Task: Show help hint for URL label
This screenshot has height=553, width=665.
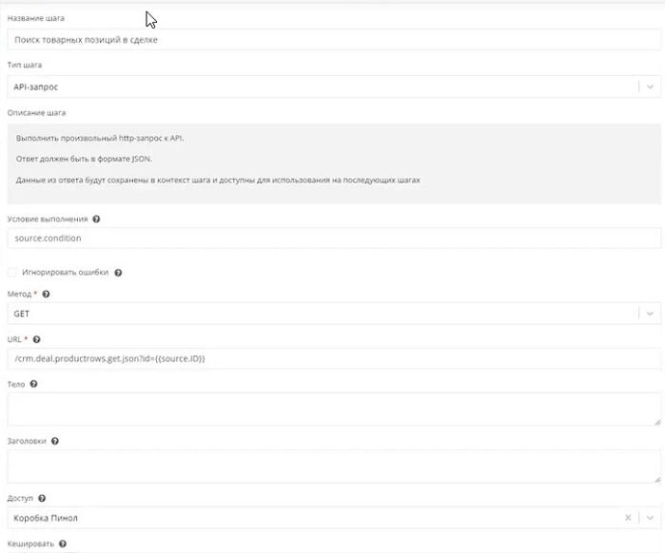Action: click(36, 339)
